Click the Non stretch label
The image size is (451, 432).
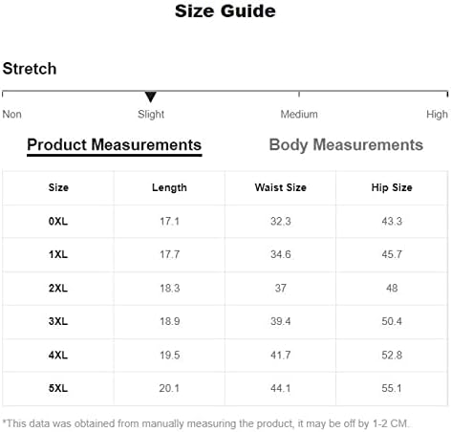point(11,114)
